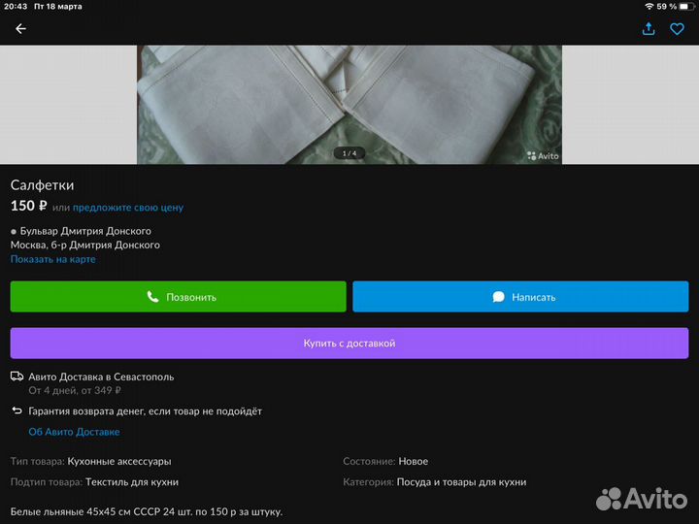Tap 'Бульвар Дмитрия Донского' metro station
This screenshot has height=524, width=699.
[x=85, y=231]
